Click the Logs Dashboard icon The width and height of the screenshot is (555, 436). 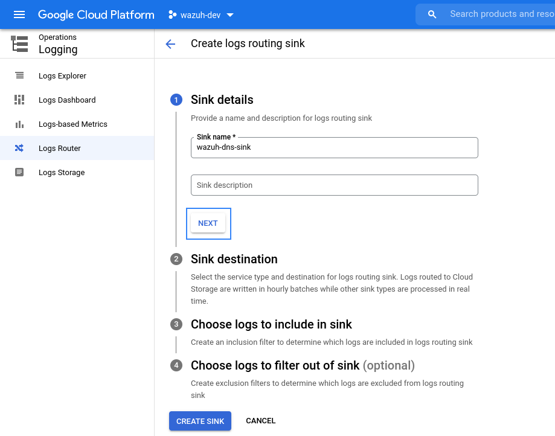[19, 100]
